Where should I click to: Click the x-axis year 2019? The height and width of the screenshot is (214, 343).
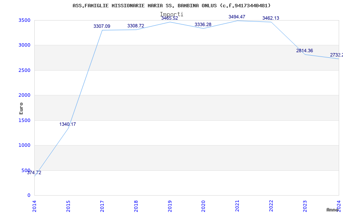click(x=170, y=206)
